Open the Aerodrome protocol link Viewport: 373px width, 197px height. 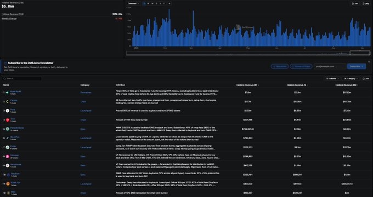coord(15,165)
